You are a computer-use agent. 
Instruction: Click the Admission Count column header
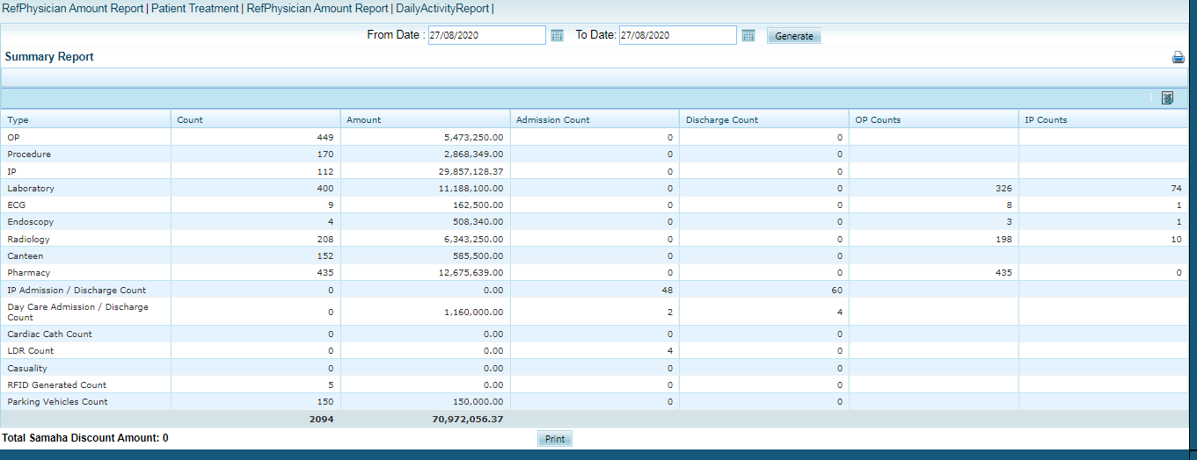point(552,120)
